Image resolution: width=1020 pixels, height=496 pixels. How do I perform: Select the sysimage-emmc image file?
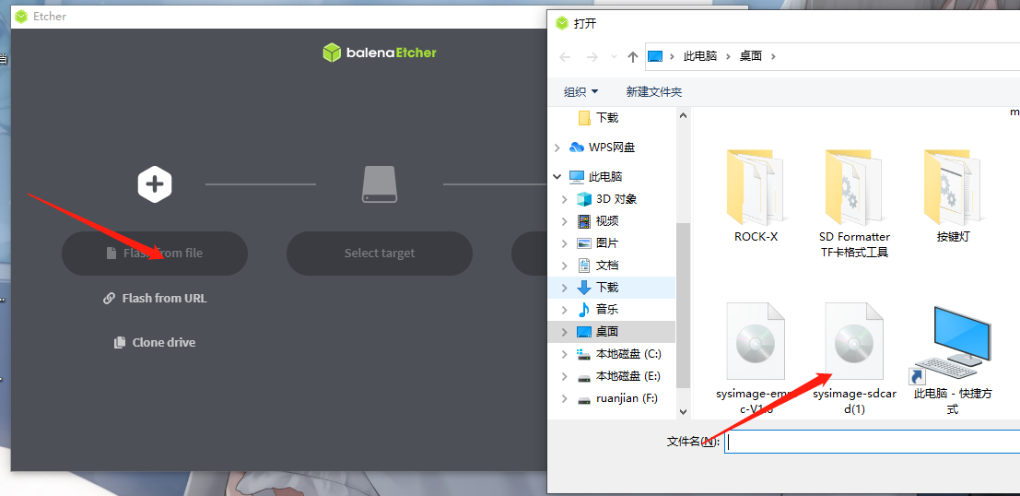point(756,359)
